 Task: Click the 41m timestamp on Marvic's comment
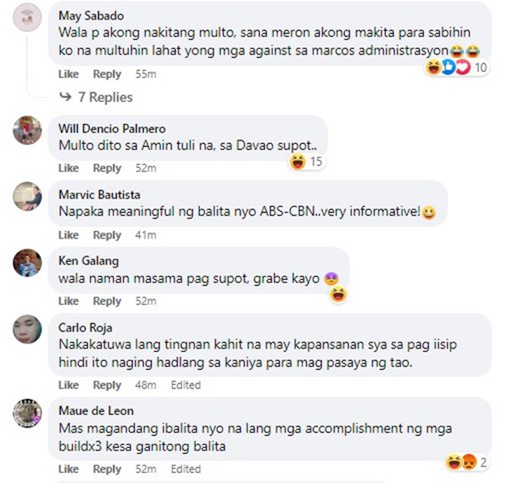(x=146, y=235)
